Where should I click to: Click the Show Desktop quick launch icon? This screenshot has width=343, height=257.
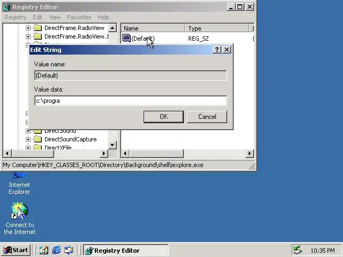tap(44, 250)
